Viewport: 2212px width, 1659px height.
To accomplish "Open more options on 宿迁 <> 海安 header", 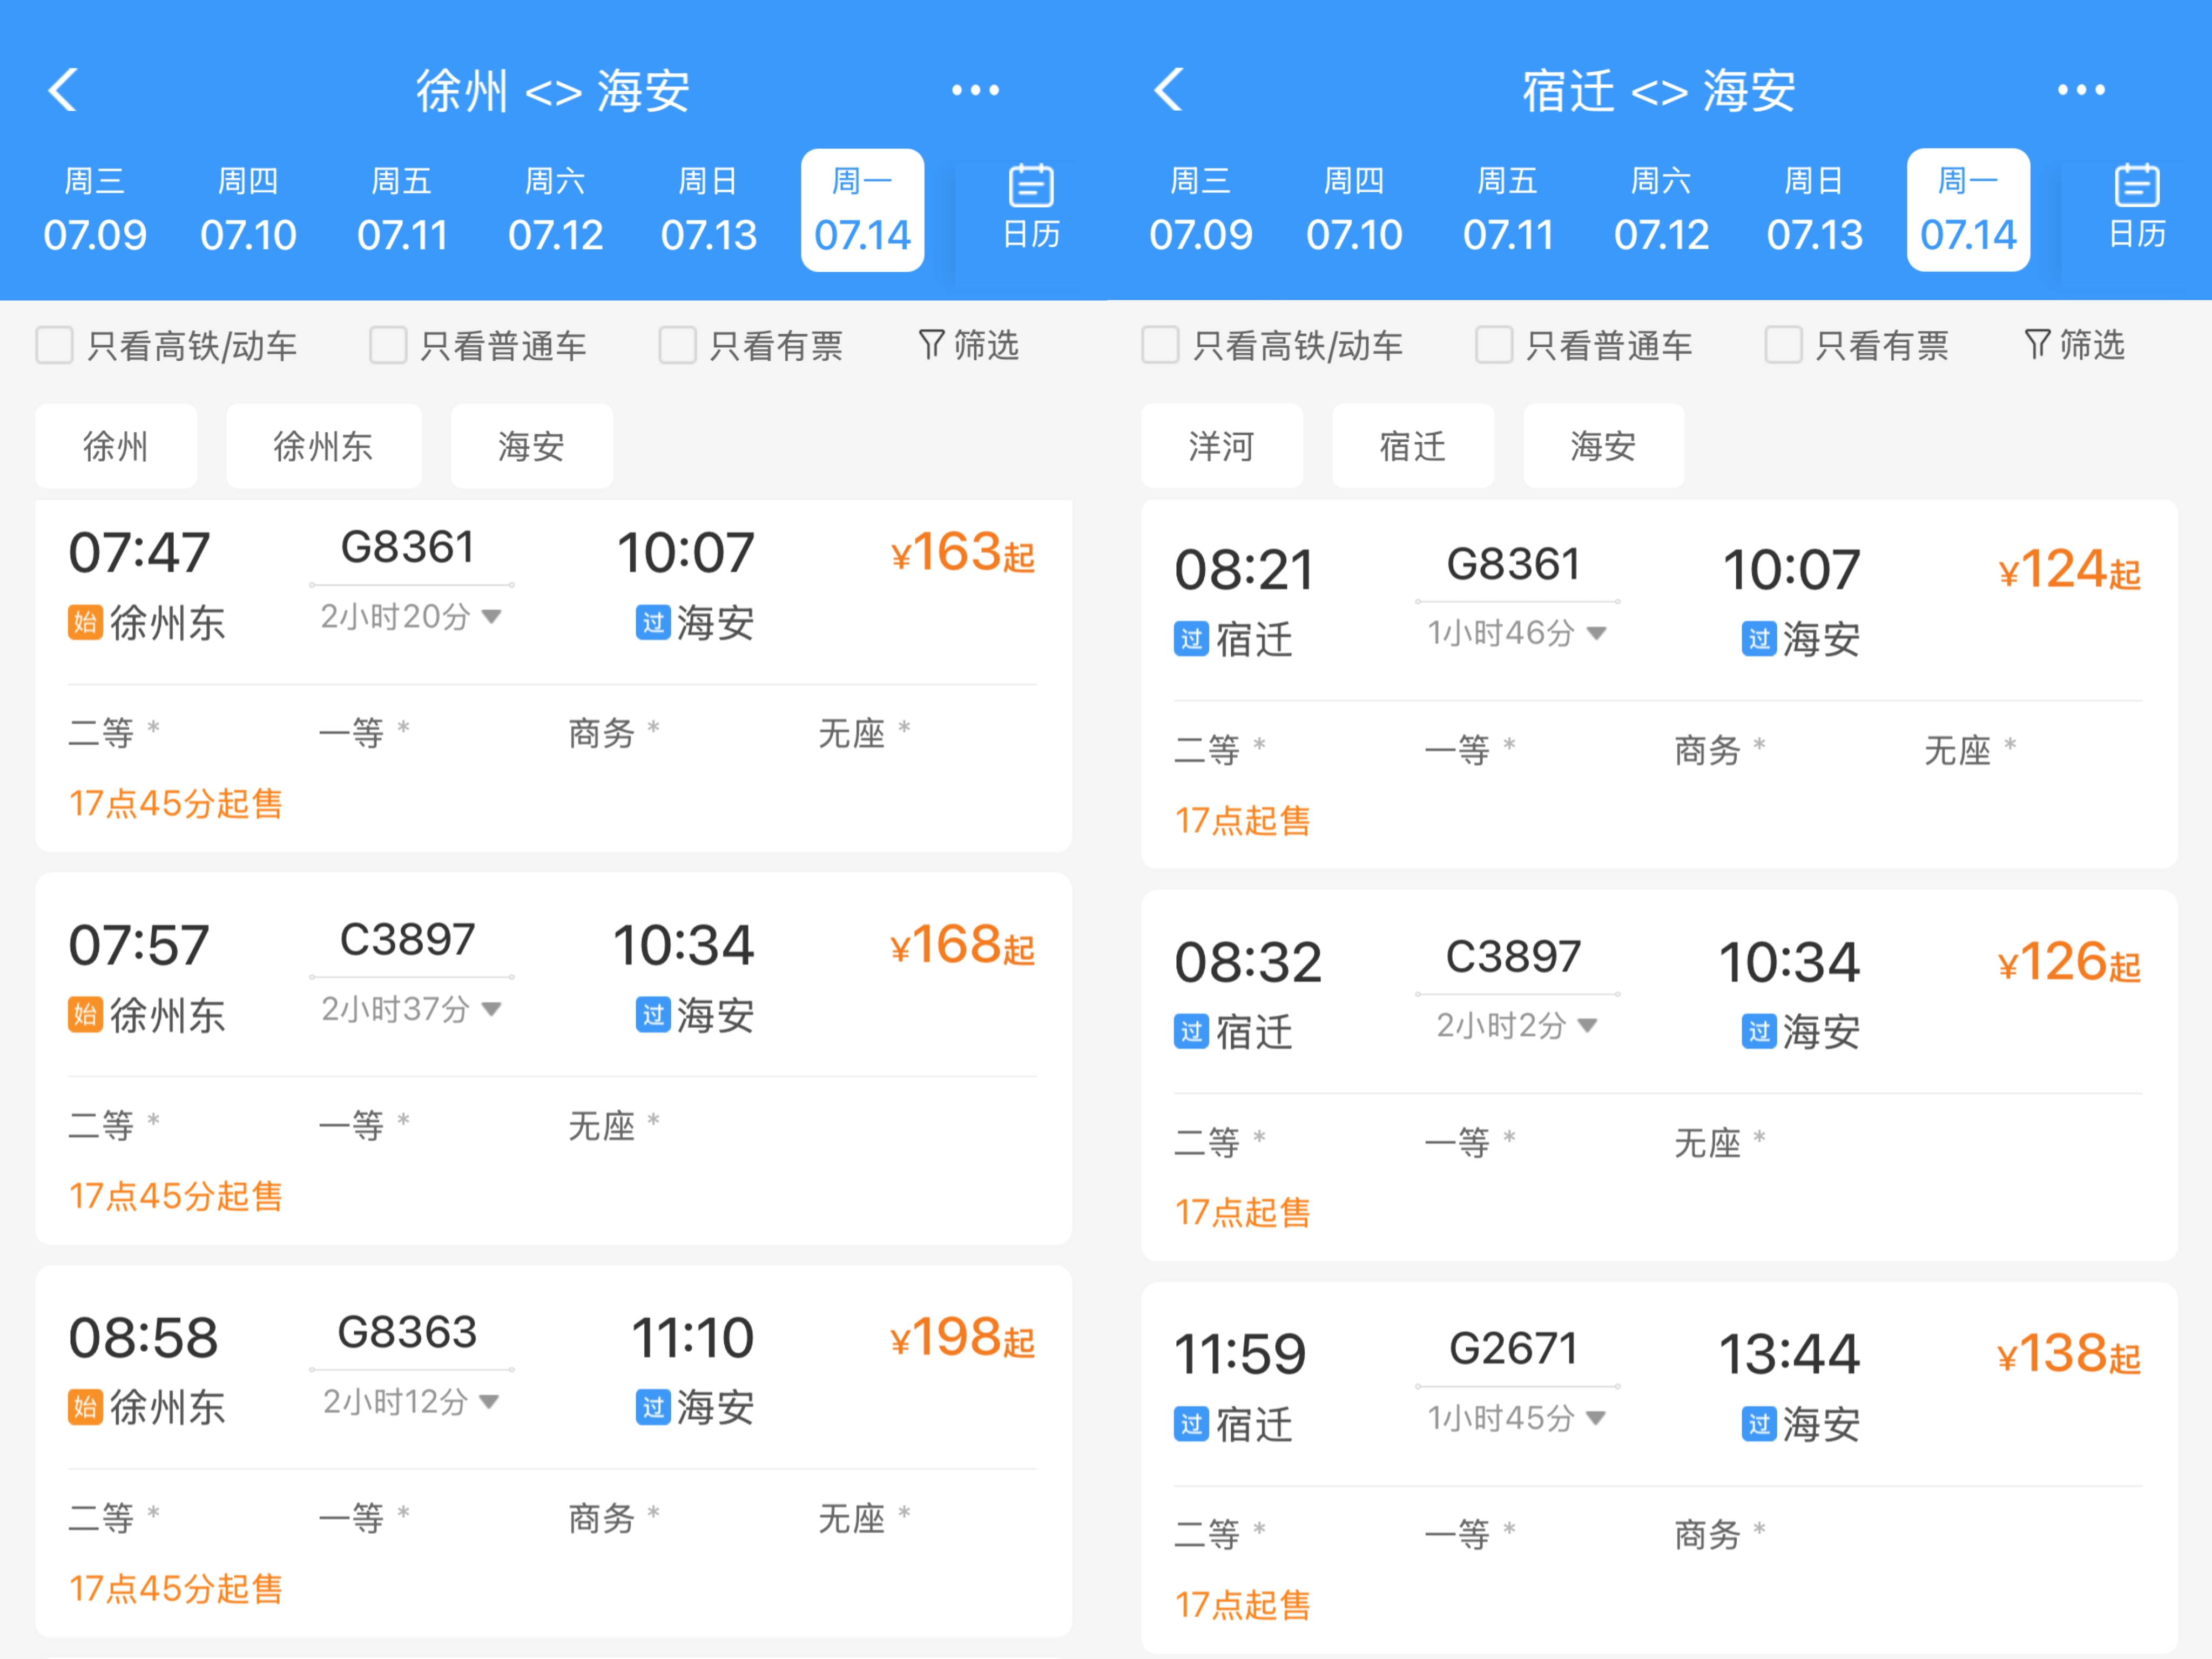I will [x=2081, y=90].
